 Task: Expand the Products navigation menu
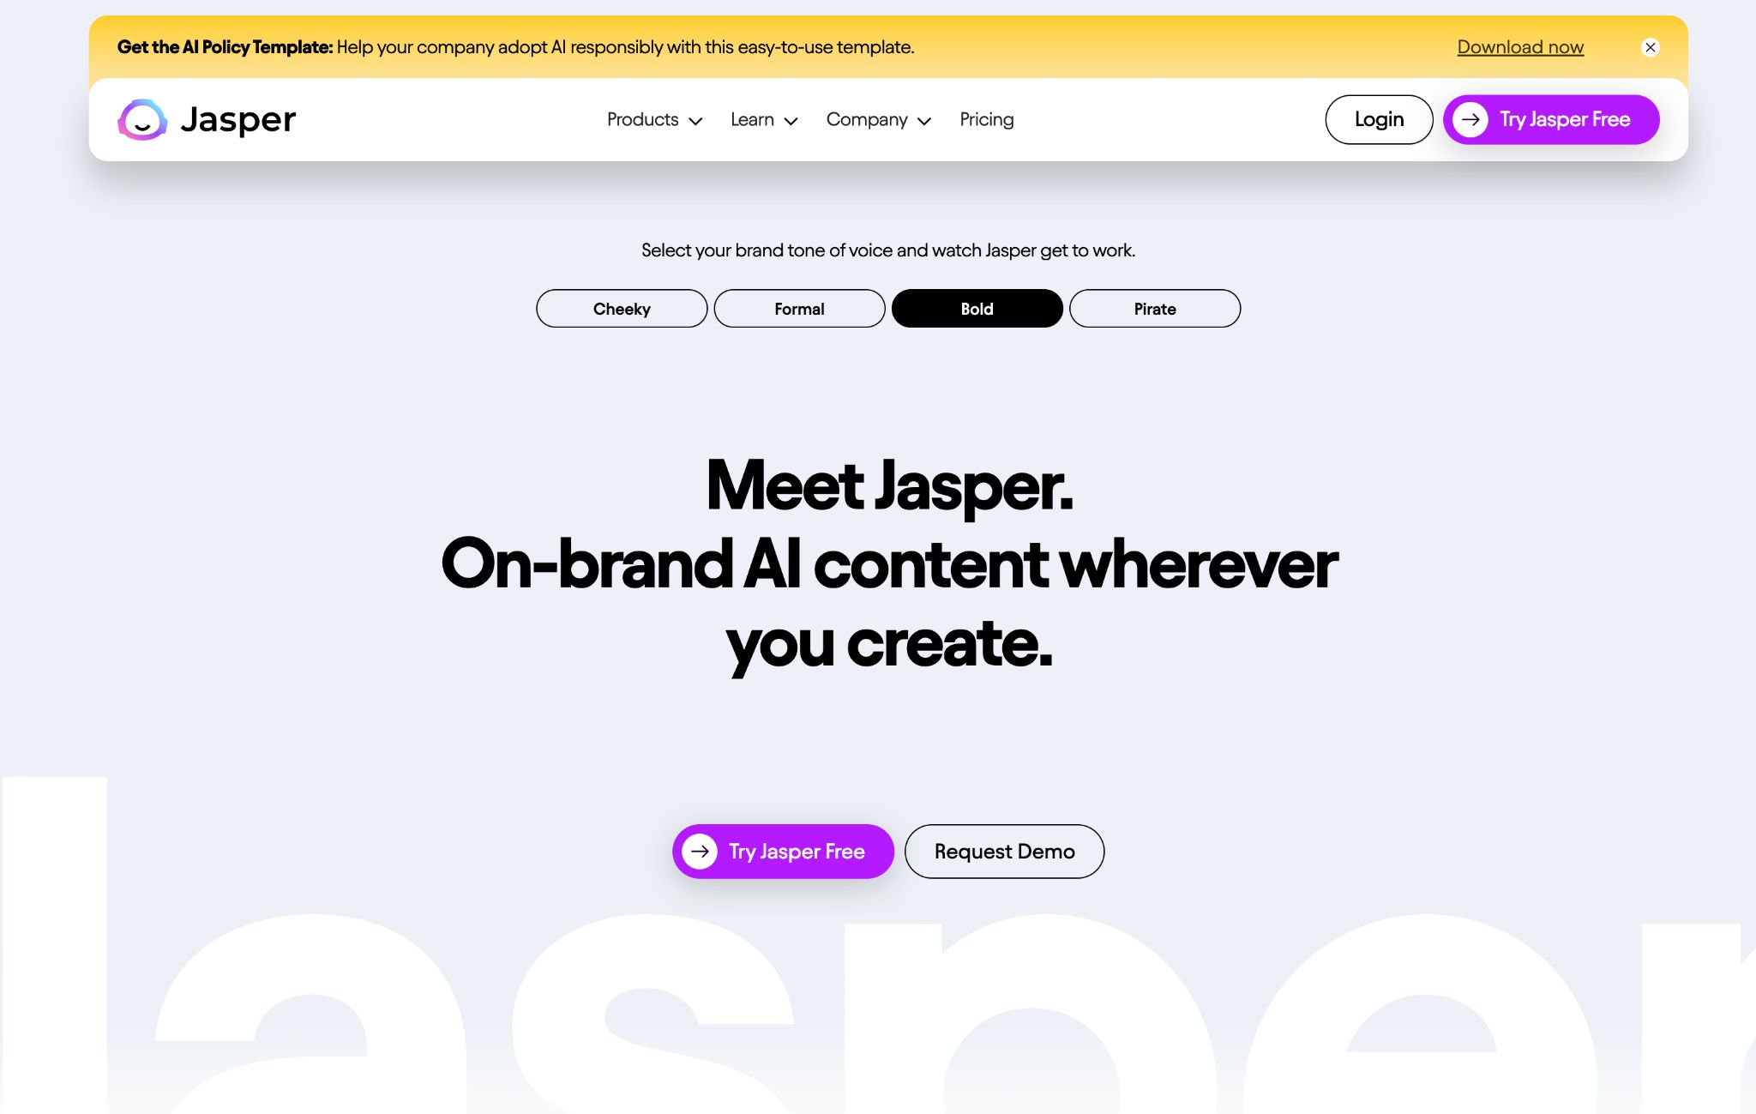tap(655, 119)
